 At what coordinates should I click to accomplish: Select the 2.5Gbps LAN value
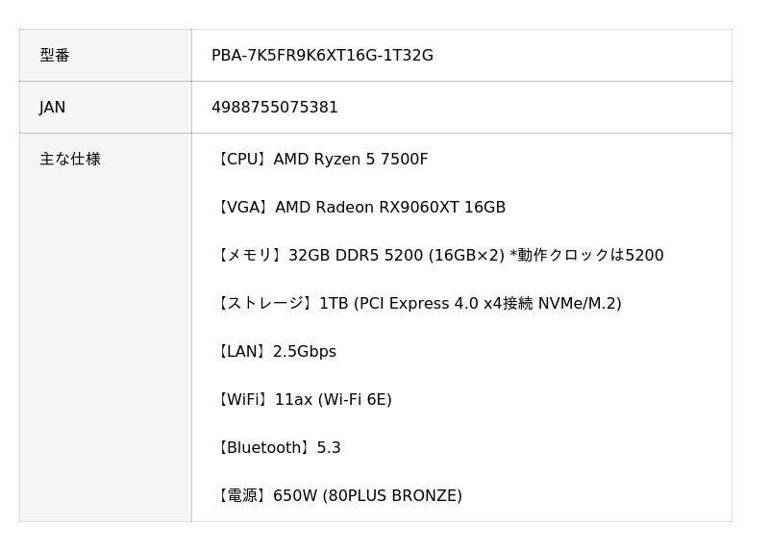pos(305,352)
